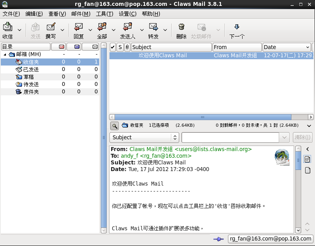315x246 pixels.
Task: Click the folder pane vertical scrollbar
Action: coord(104,138)
